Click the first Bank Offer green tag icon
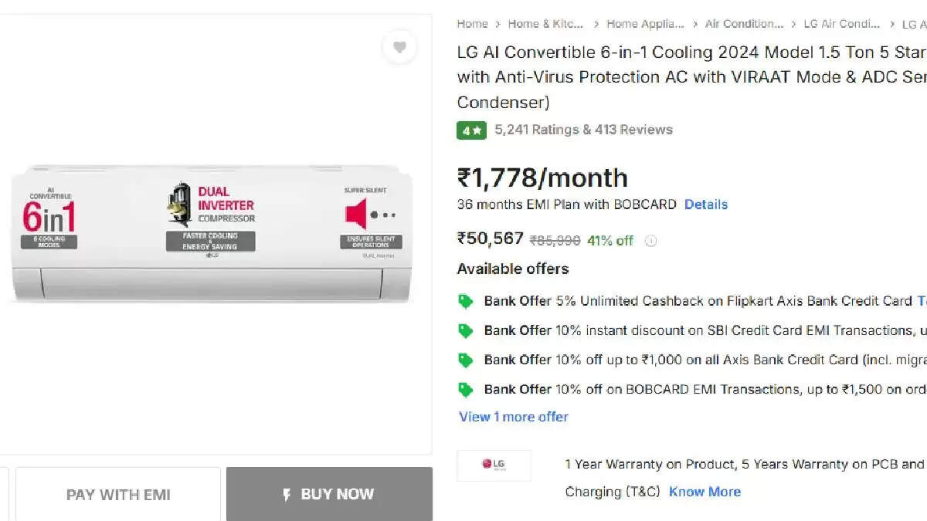927x521 pixels. 465,301
